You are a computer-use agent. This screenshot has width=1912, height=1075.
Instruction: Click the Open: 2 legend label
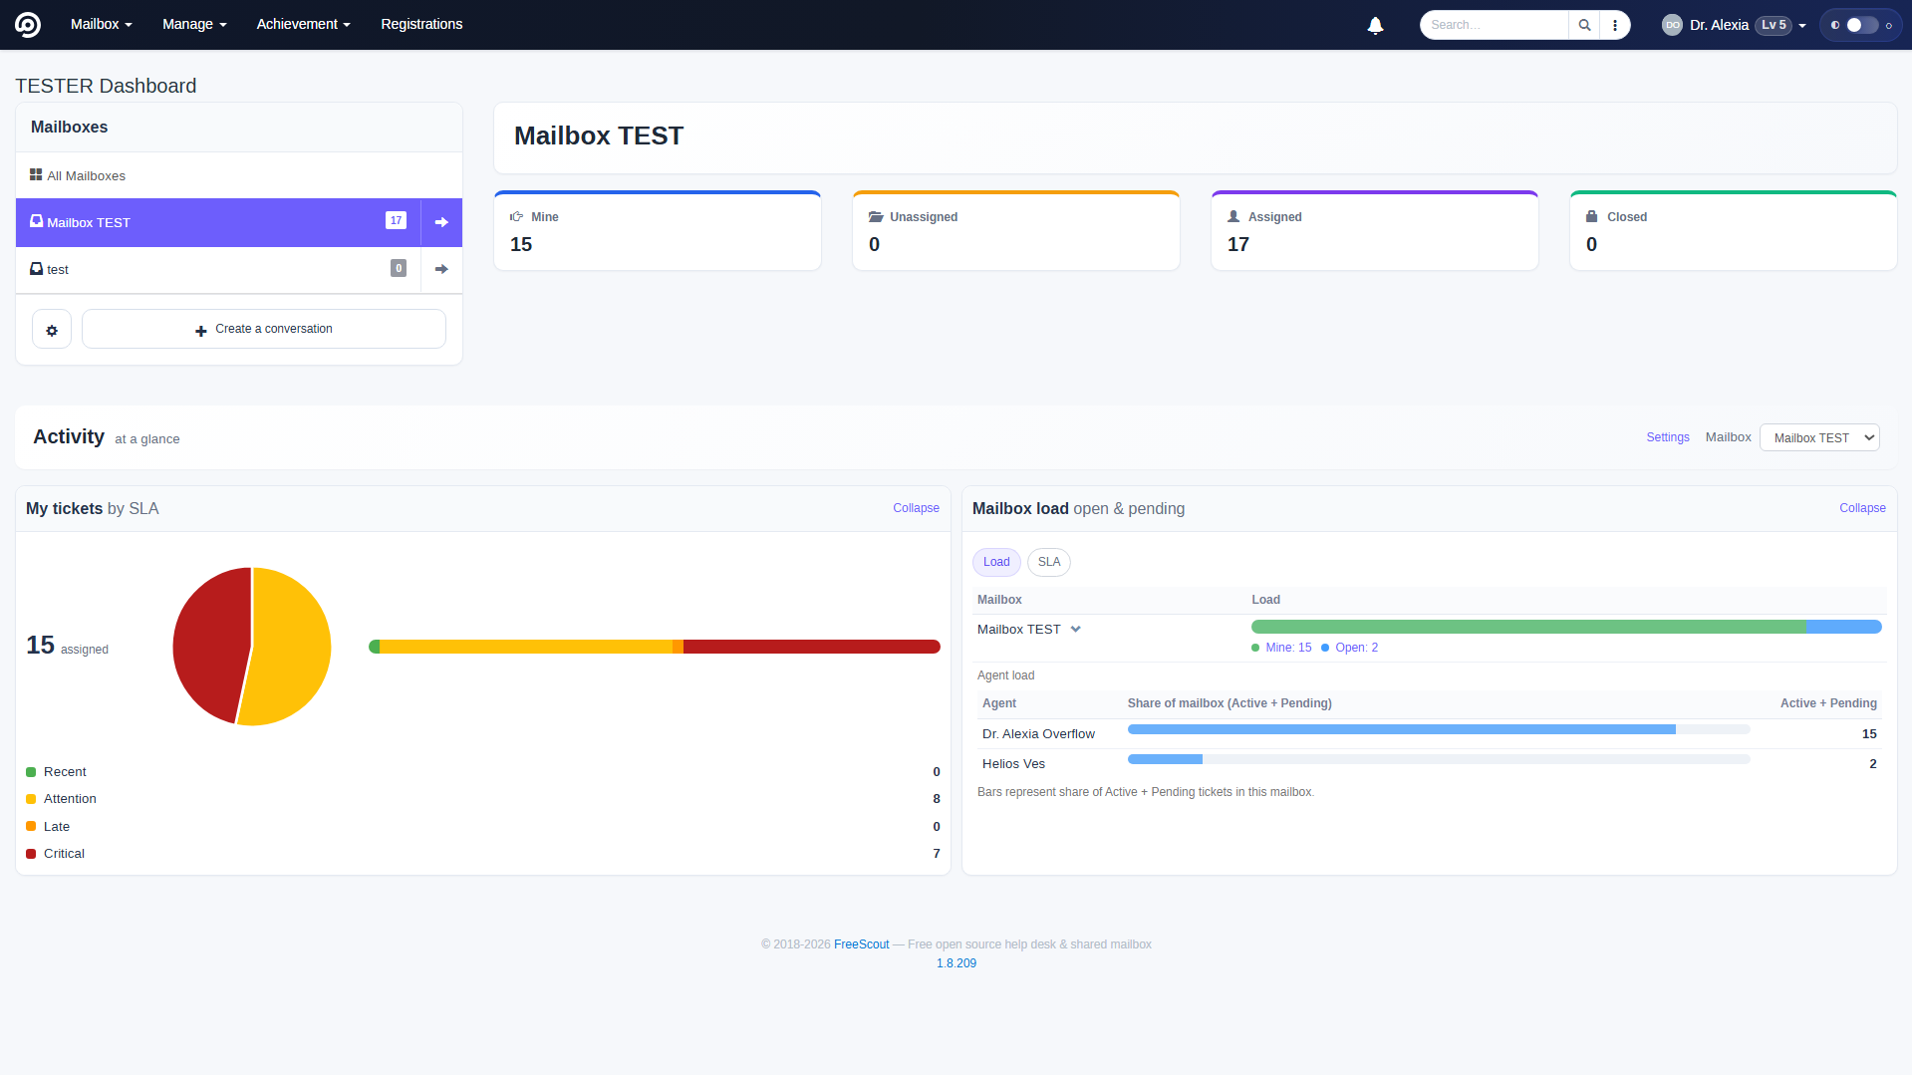[x=1356, y=648]
